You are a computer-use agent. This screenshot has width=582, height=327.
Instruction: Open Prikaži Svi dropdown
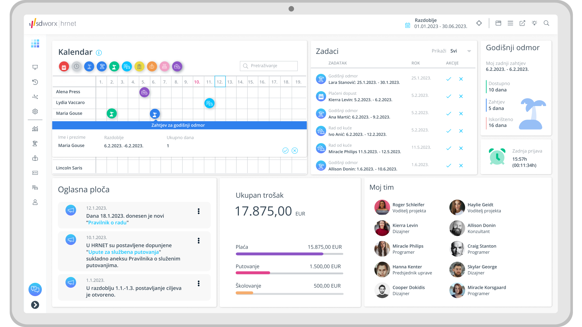pos(460,51)
